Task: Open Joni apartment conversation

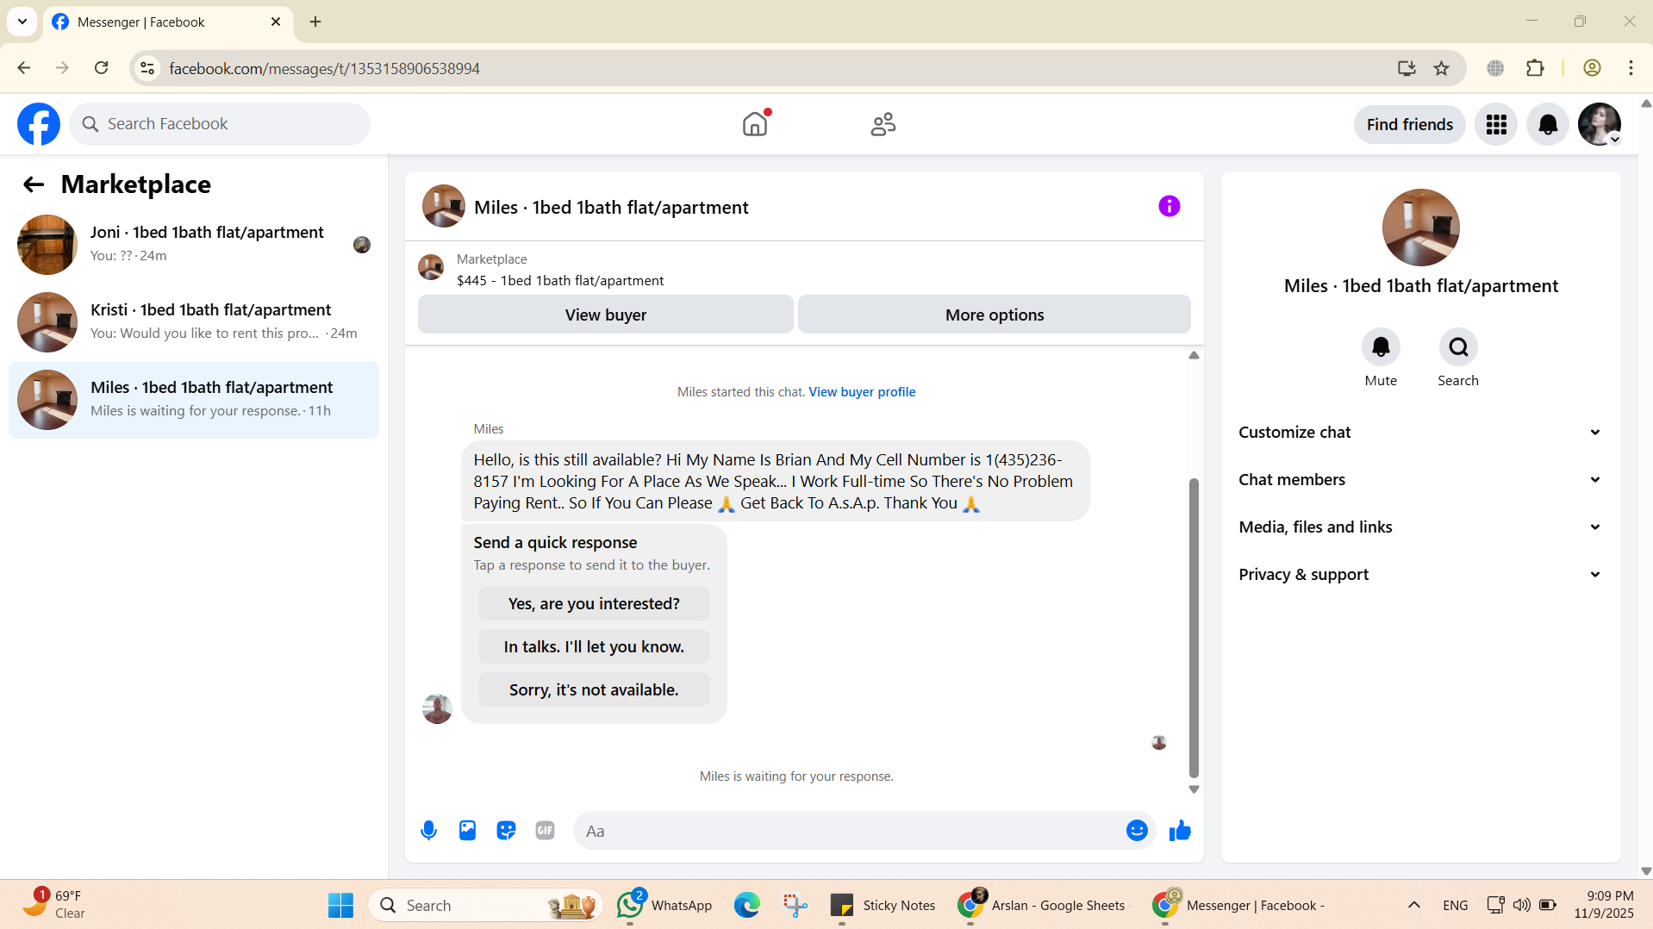Action: [194, 245]
